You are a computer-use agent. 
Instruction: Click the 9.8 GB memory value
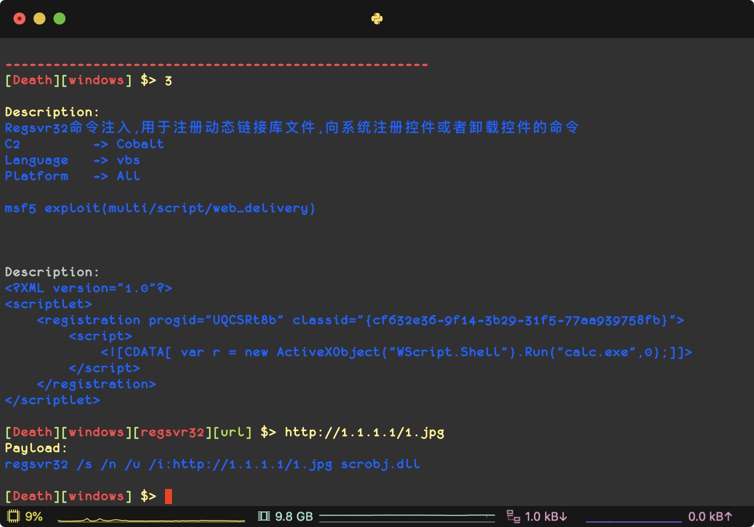point(294,516)
